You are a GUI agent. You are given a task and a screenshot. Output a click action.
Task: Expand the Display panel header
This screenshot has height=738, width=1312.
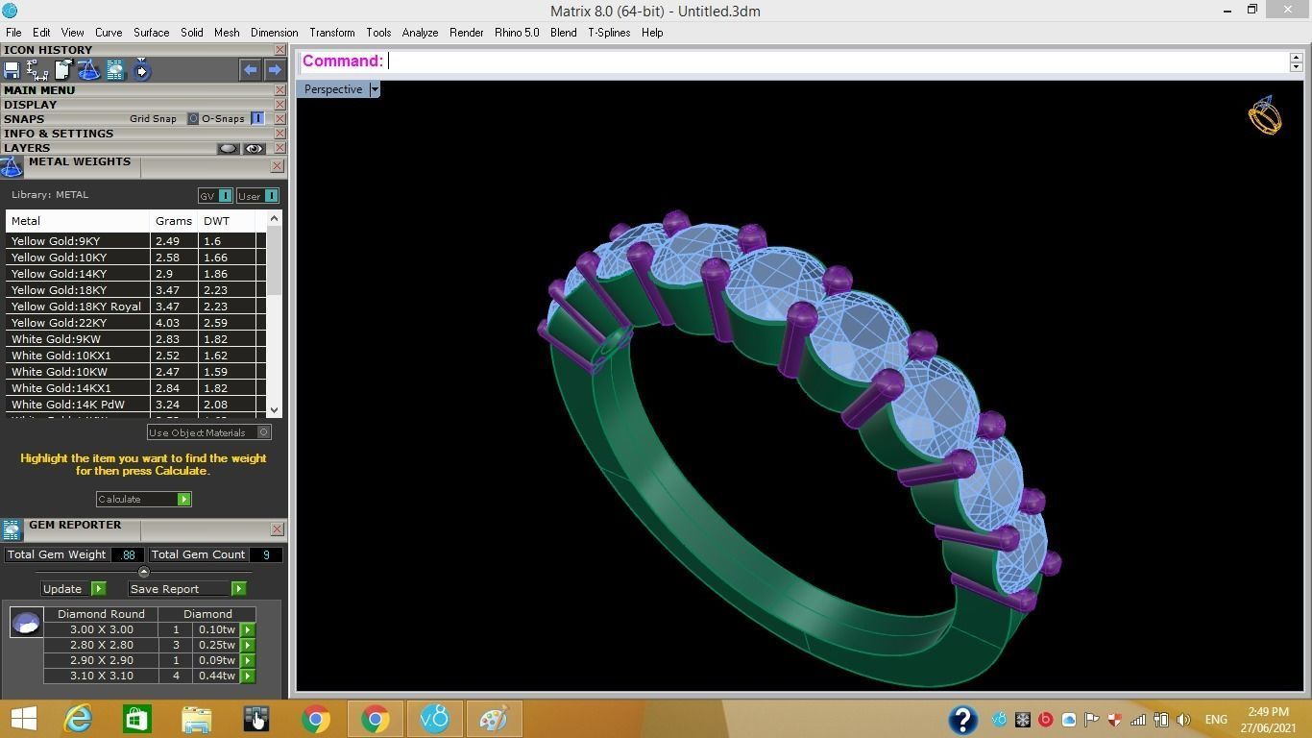point(31,105)
